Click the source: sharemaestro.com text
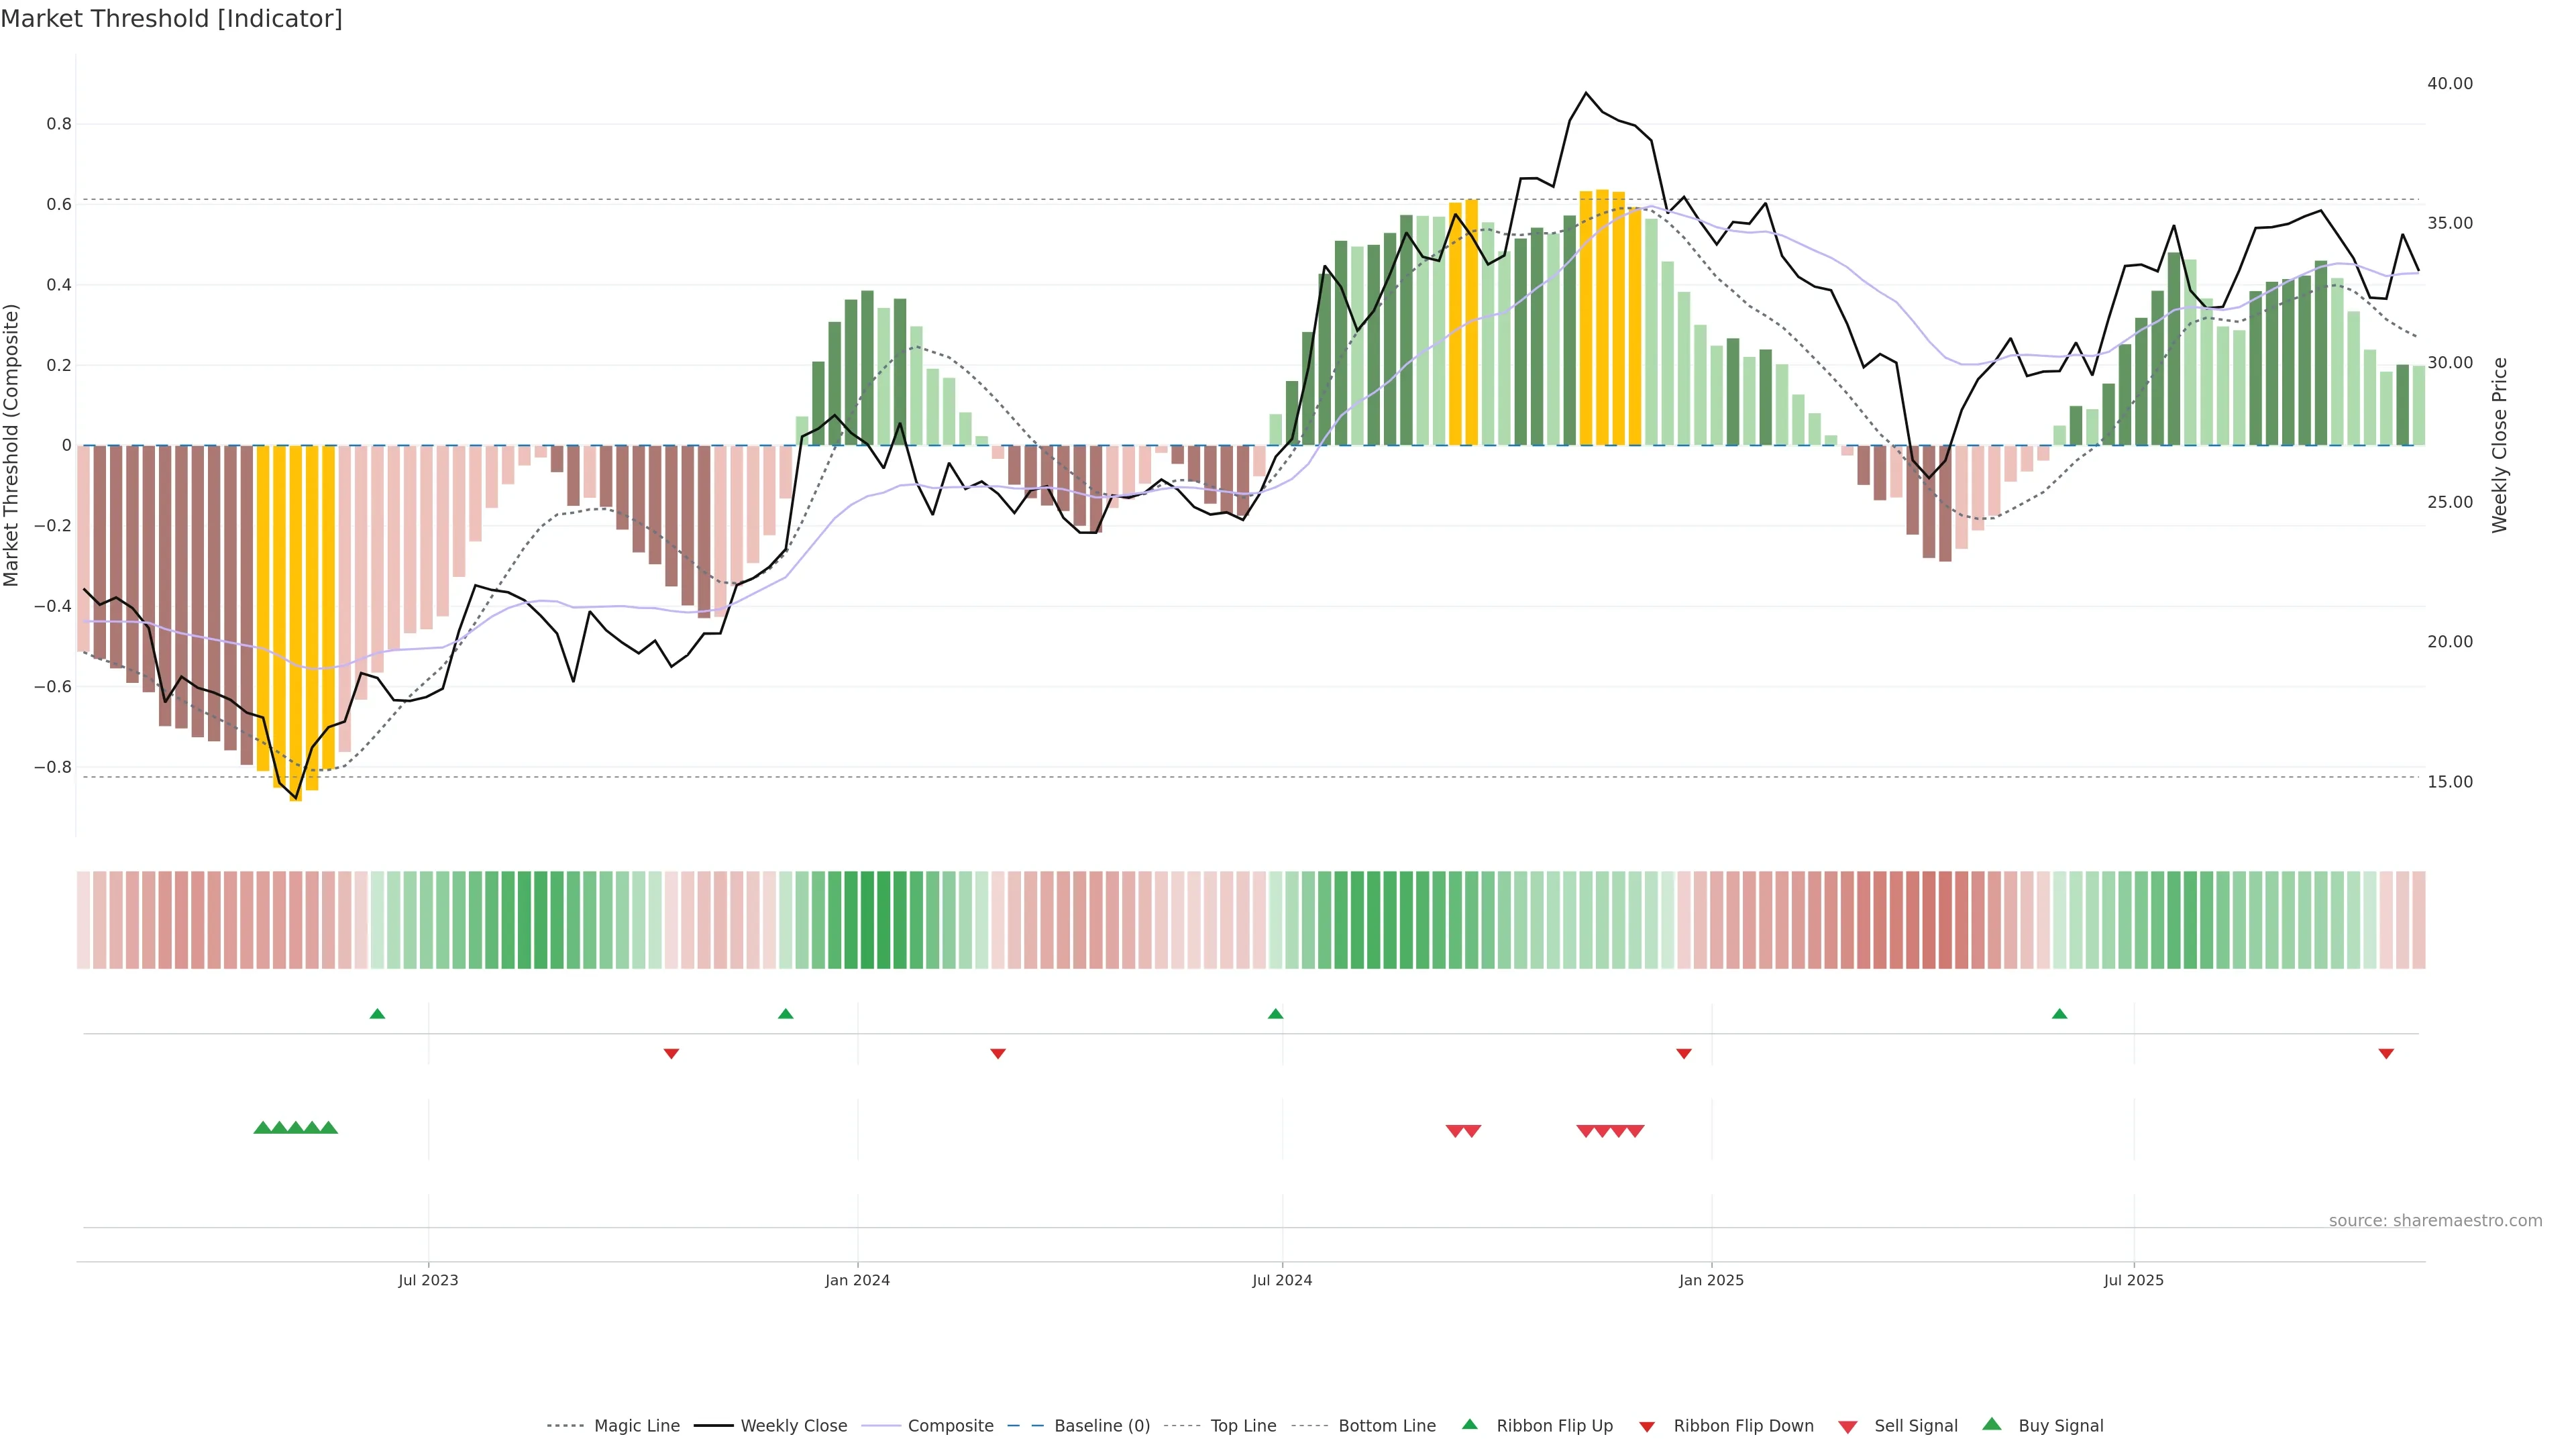 (x=2435, y=1220)
